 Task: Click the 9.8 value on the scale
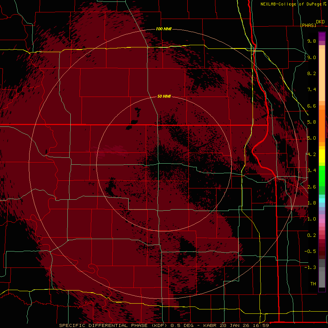(x=312, y=41)
